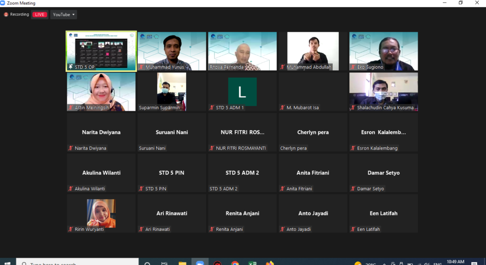This screenshot has width=486, height=265.
Task: Click the pin icon on STD 5 OP
Action: click(x=71, y=67)
